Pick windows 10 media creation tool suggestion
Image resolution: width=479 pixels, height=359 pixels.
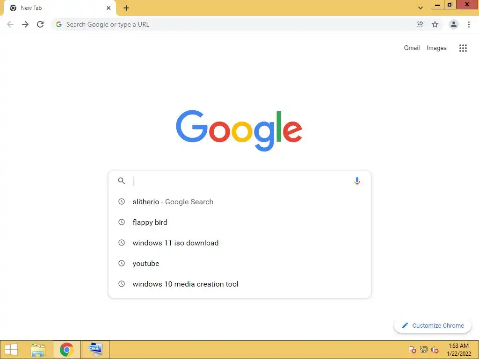(239, 284)
